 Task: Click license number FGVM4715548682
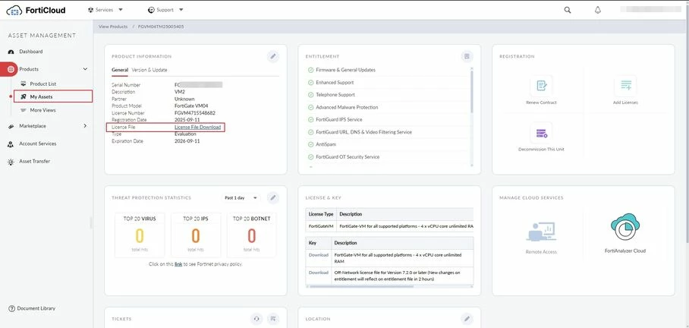[195, 113]
